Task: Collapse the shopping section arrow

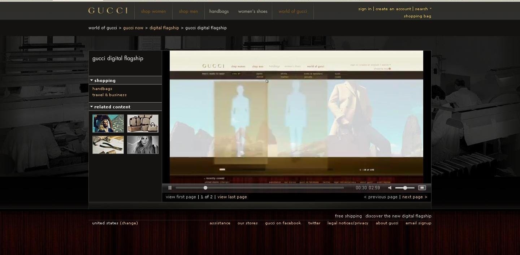Action: 92,80
